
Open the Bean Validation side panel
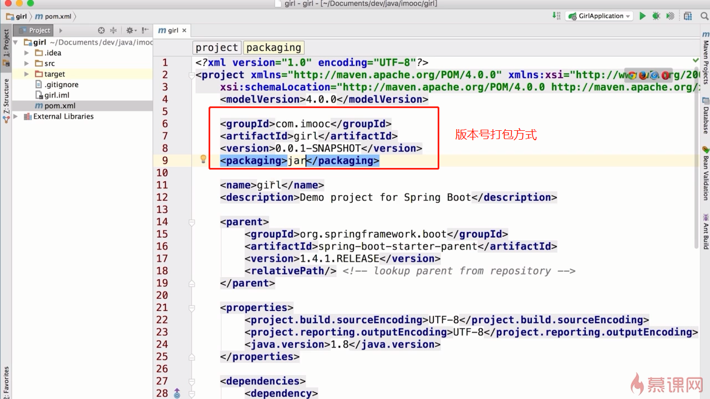pyautogui.click(x=706, y=173)
